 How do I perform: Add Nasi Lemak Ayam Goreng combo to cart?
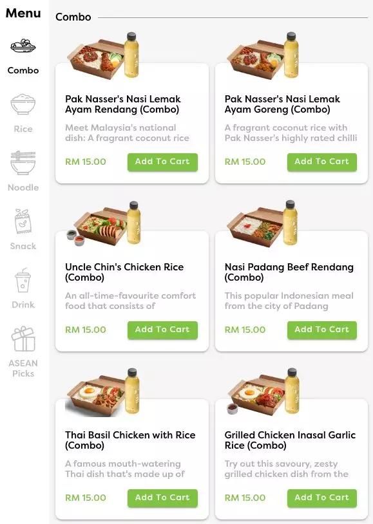[x=322, y=162]
